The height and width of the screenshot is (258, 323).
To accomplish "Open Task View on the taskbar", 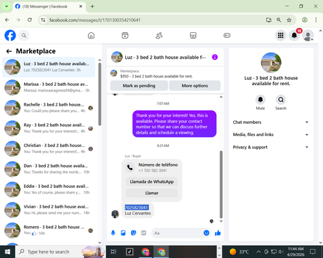I will 114,252.
